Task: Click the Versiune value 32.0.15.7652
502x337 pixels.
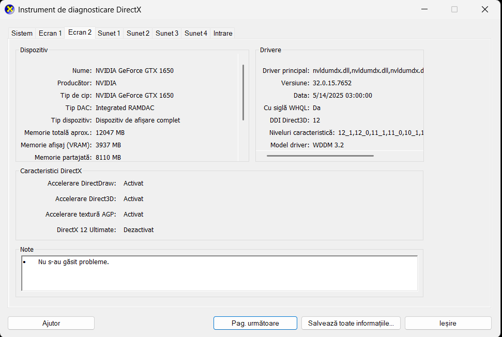Action: point(332,83)
